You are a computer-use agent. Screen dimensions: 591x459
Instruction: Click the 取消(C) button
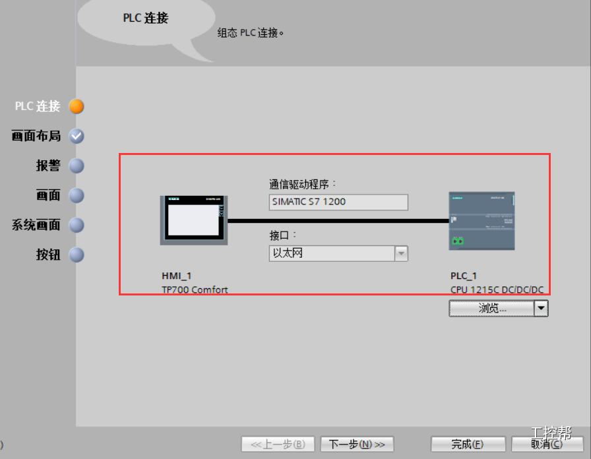click(547, 444)
